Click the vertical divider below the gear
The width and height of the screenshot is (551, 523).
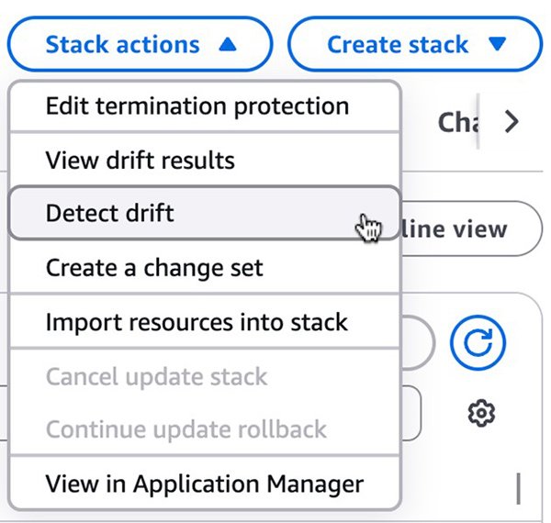click(518, 488)
